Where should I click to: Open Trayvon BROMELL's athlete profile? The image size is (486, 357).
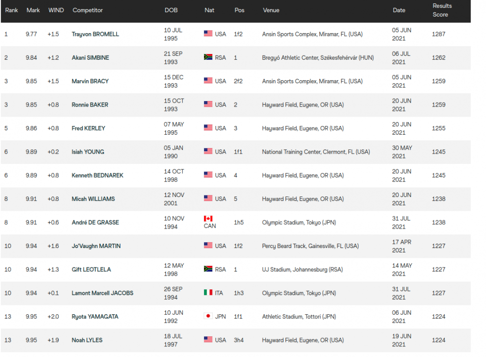click(95, 34)
